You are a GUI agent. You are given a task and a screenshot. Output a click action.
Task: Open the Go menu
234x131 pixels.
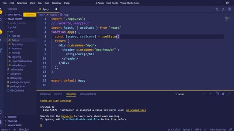coord(40,3)
